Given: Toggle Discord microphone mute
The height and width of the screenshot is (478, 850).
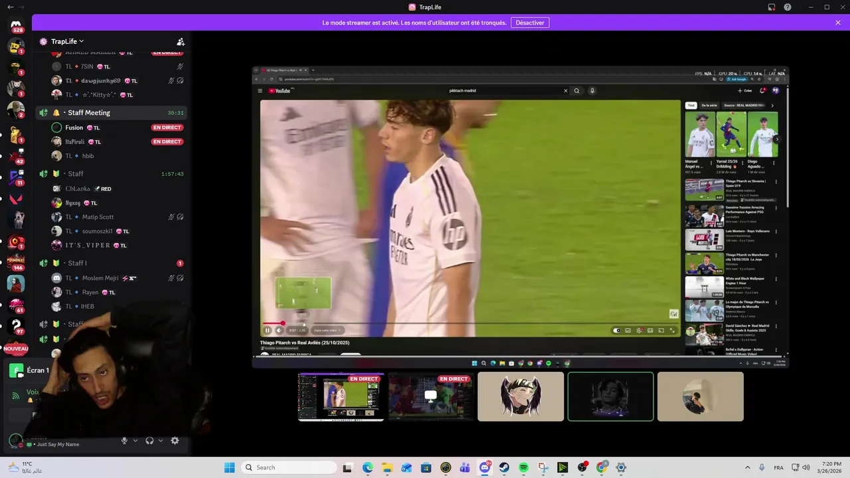Looking at the screenshot, I should pos(124,441).
